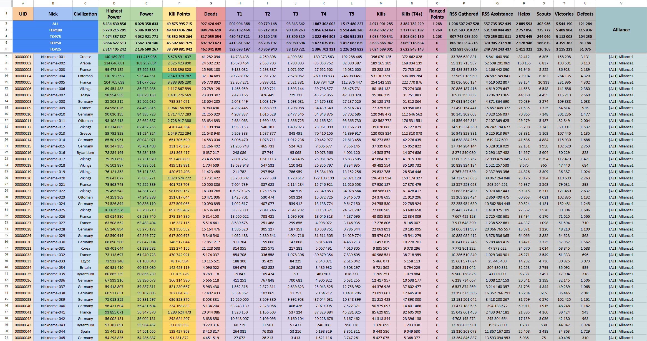
Task: Click T1 value 105 529 375
Action: click(240, 191)
